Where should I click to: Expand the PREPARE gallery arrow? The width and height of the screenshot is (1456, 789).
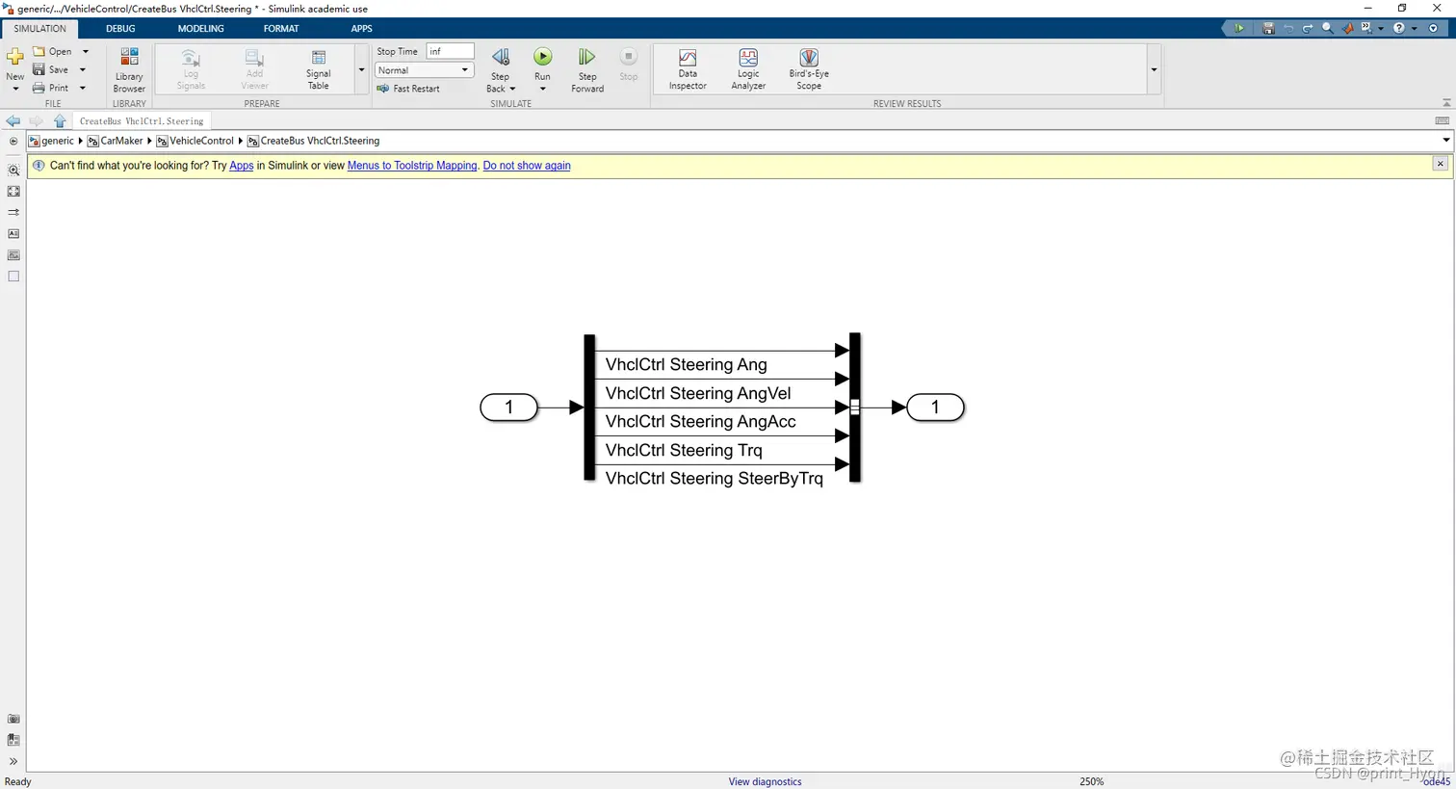point(361,70)
